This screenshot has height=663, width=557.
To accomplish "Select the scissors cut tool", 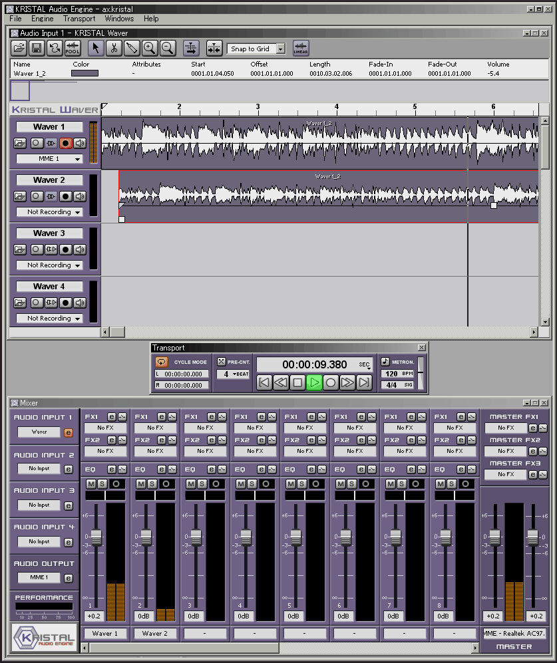I will pyautogui.click(x=114, y=48).
